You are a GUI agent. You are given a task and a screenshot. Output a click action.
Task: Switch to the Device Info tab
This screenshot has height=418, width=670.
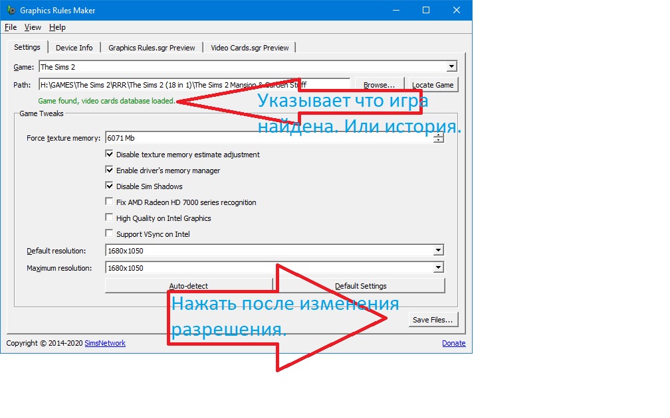[x=74, y=48]
